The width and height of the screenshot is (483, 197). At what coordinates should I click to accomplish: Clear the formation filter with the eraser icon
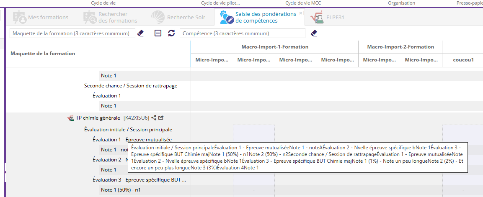click(141, 33)
